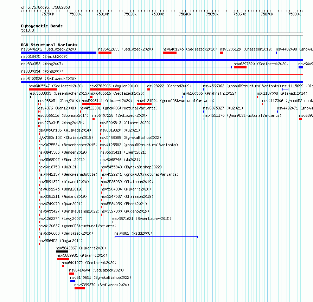Open esv3566116 (Boomsma2014) label
313x302 pixels.
(63, 115)
